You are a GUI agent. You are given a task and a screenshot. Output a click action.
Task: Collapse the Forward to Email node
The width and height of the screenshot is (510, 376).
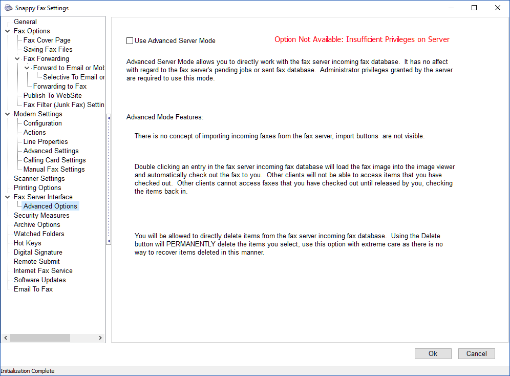(x=27, y=68)
